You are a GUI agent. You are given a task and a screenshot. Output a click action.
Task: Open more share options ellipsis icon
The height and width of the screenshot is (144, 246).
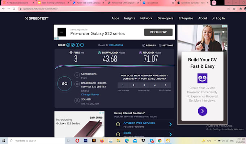82,45
